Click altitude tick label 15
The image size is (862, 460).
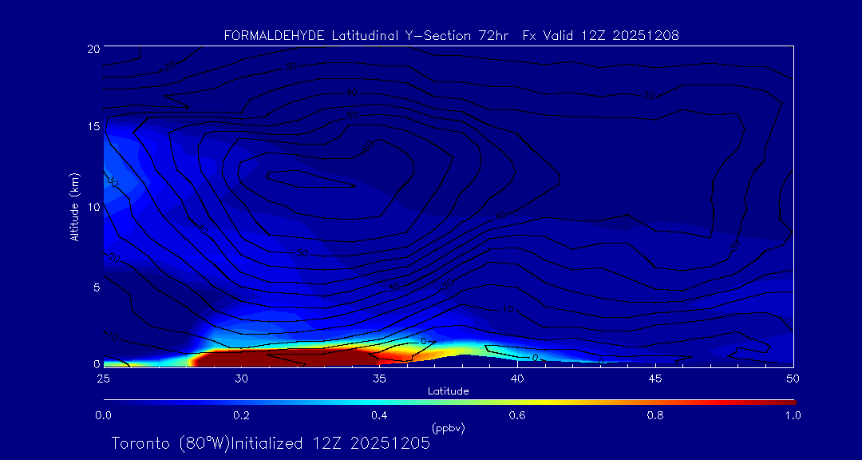pyautogui.click(x=92, y=127)
